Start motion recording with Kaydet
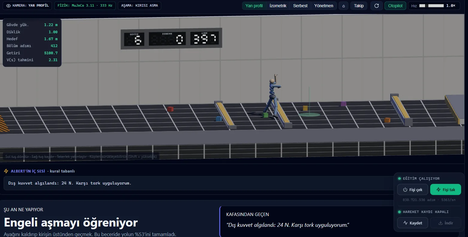This screenshot has width=468, height=237. coord(412,223)
